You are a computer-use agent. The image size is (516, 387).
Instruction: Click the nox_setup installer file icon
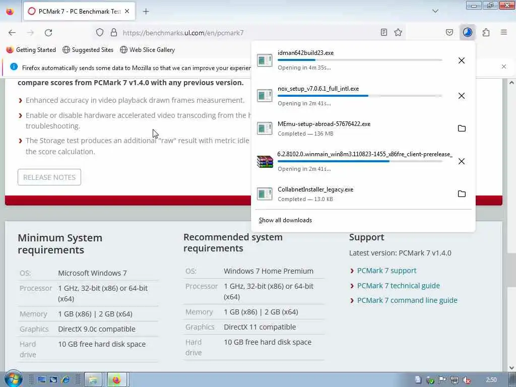pos(265,96)
